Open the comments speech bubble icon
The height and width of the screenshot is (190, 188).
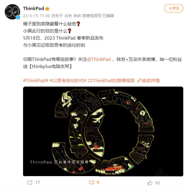pyautogui.click(x=91, y=183)
